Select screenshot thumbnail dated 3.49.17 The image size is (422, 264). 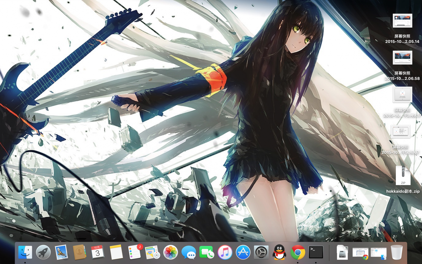402,95
